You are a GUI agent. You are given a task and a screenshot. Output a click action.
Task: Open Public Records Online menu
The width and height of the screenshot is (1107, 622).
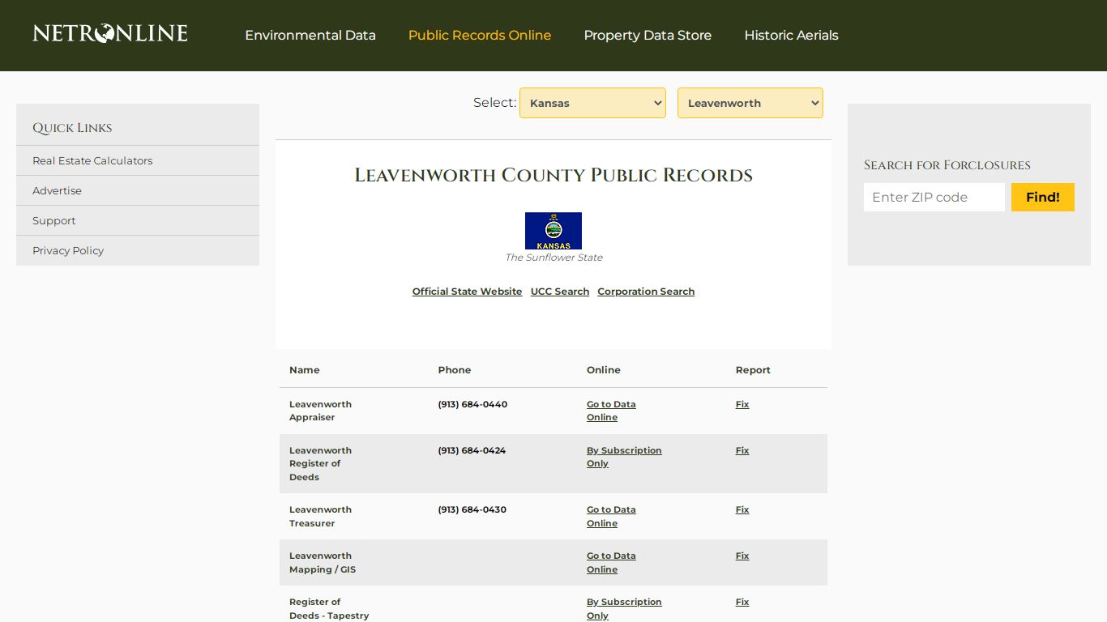point(480,36)
